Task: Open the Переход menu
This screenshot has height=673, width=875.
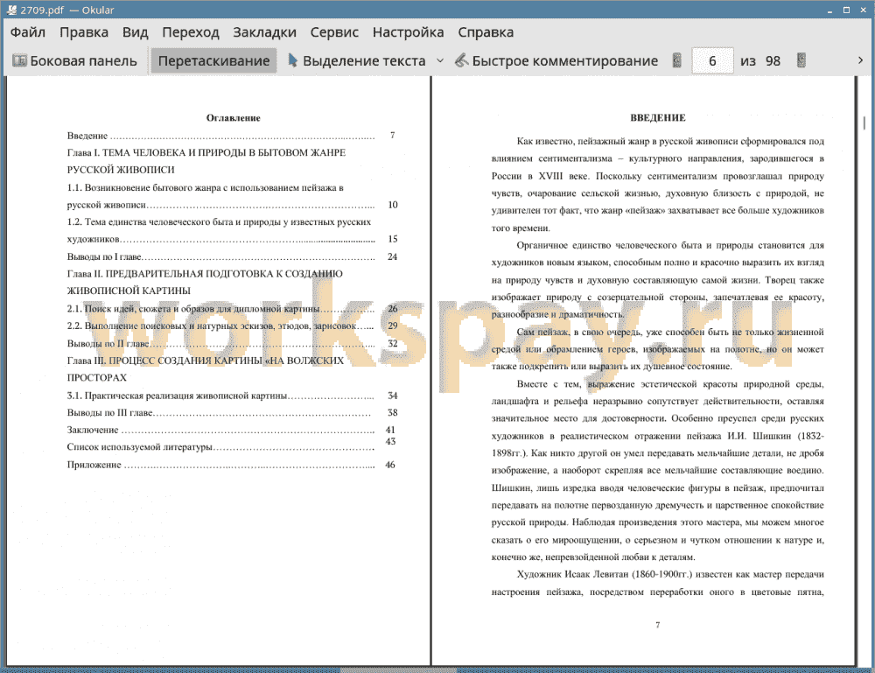Action: click(x=190, y=32)
